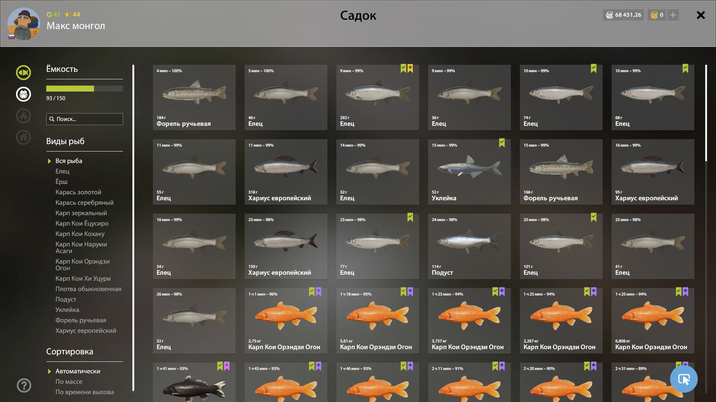Click the Поиск search field
The image size is (716, 402).
coord(85,119)
